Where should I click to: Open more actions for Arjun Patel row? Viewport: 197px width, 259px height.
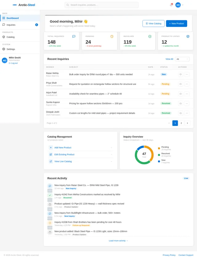point(187,94)
